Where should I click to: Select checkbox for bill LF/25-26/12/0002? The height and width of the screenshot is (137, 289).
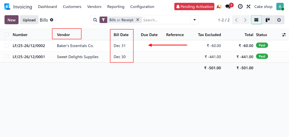coord(6,45)
